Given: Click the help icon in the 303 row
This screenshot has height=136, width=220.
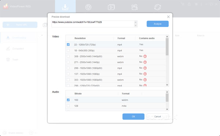Looking at the screenshot, I should click(145, 80).
